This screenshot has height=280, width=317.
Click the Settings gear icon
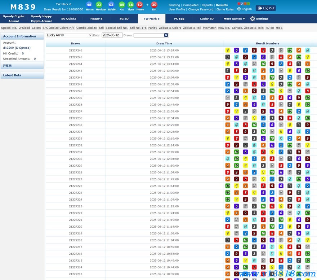point(253,19)
